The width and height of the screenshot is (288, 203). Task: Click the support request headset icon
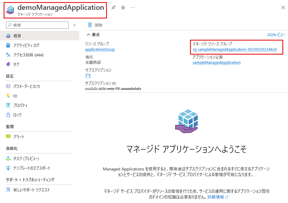click(x=8, y=190)
